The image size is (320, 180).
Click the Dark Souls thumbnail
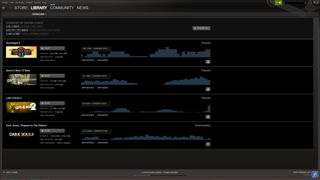click(21, 135)
